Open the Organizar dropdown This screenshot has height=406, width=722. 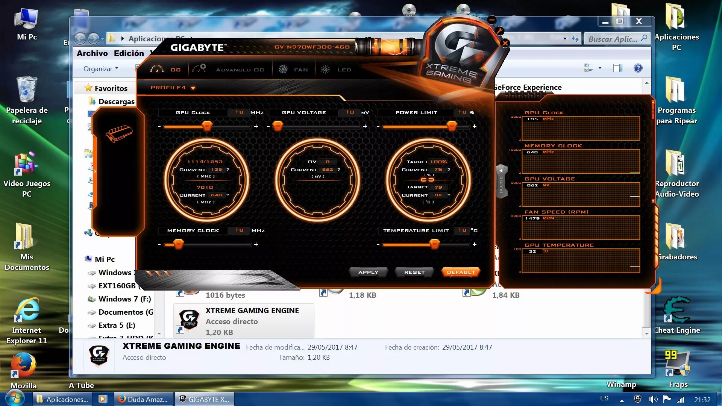pos(101,69)
